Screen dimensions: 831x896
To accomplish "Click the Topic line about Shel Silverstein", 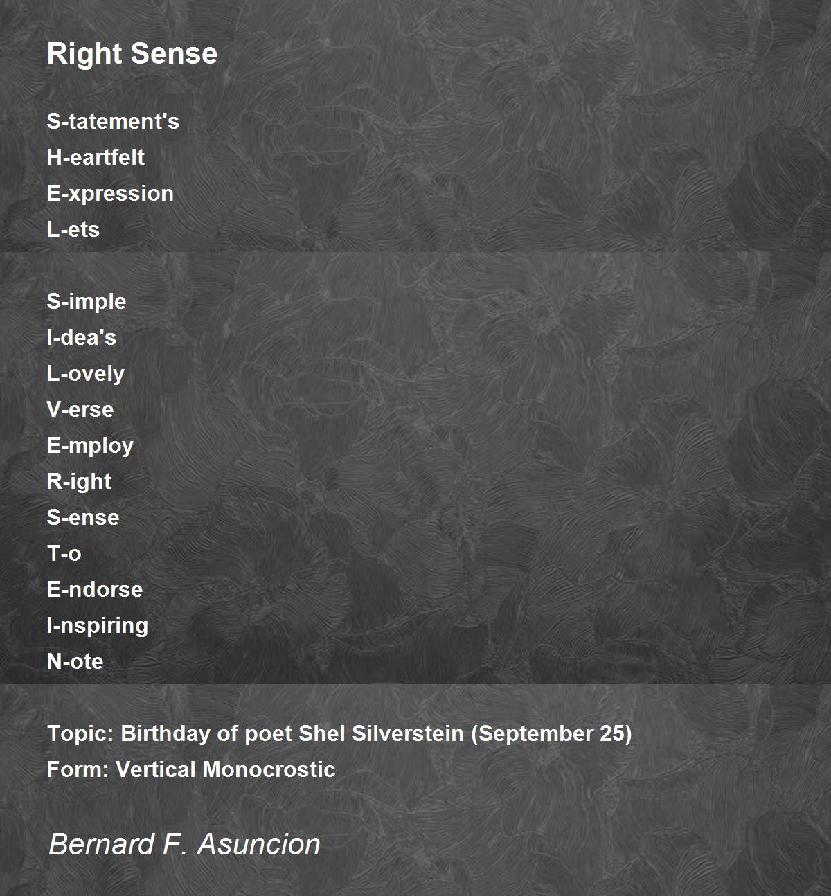I will coord(339,734).
